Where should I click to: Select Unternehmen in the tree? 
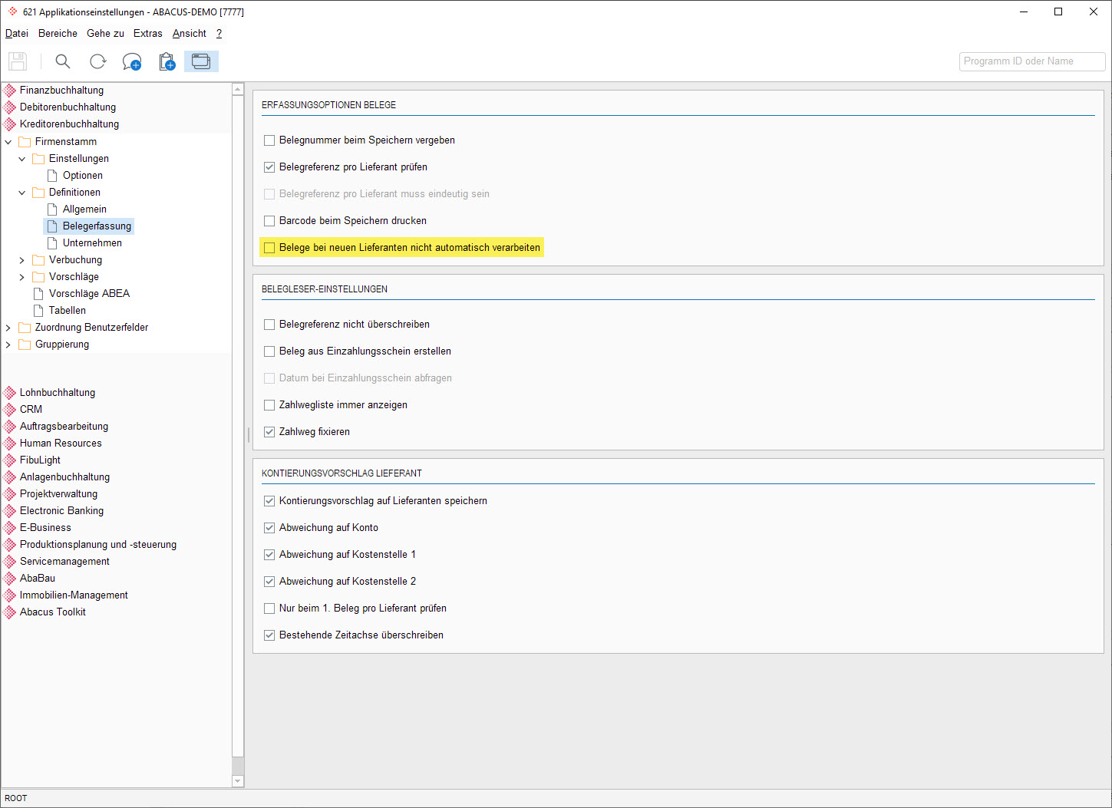click(x=92, y=243)
